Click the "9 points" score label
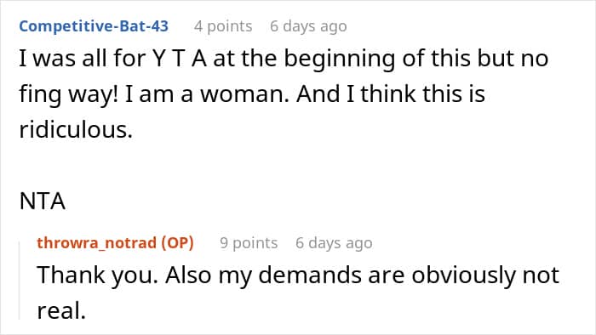This screenshot has height=335, width=596. click(x=249, y=243)
